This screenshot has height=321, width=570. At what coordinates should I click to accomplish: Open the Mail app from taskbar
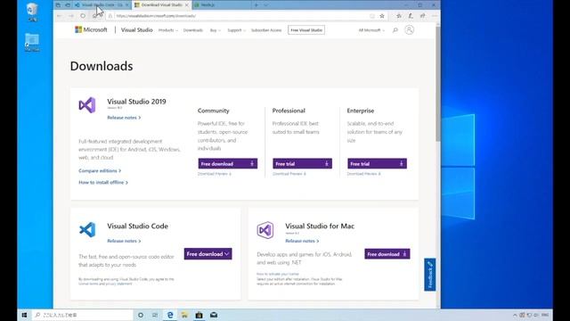click(214, 315)
